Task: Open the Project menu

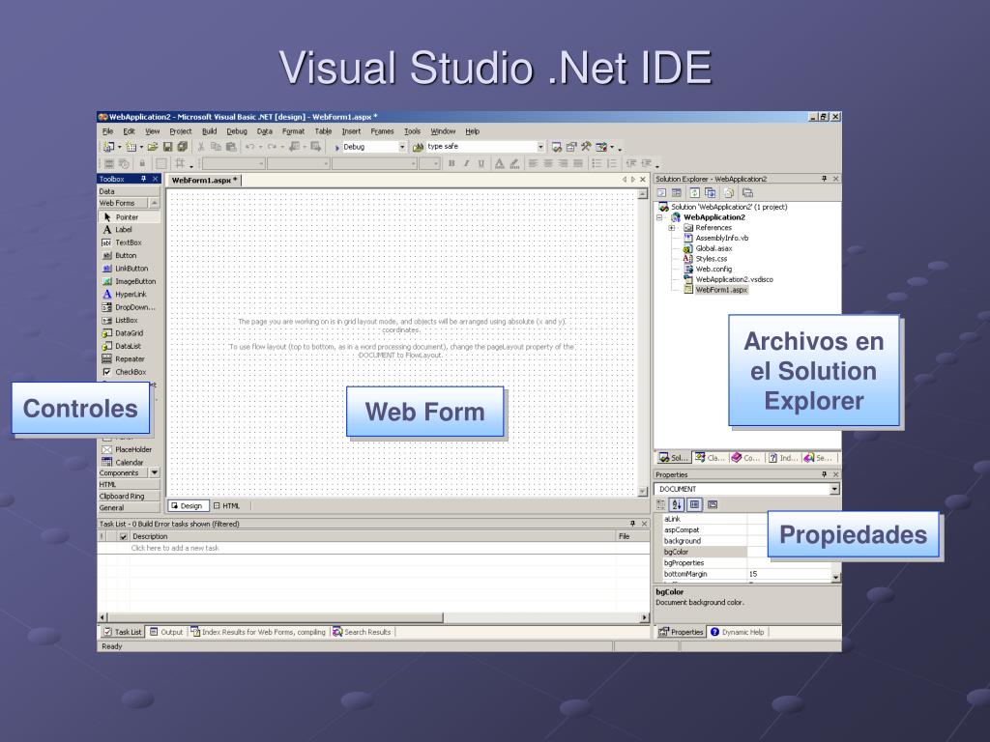Action: (181, 131)
